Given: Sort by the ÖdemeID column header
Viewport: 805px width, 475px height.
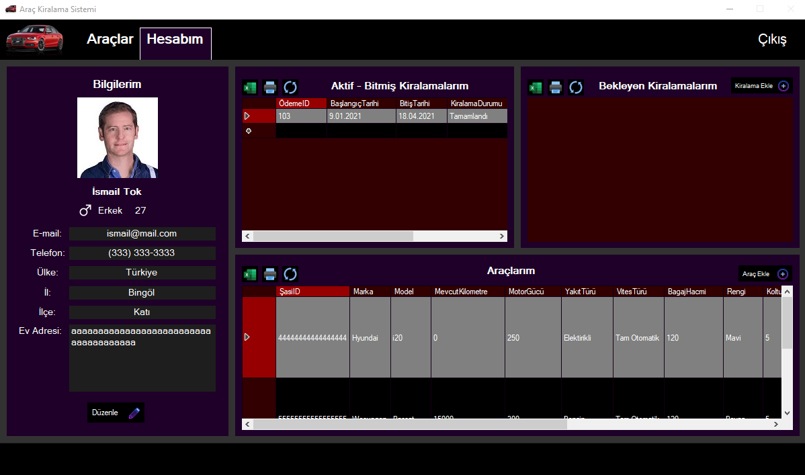Looking at the screenshot, I should coord(301,103).
